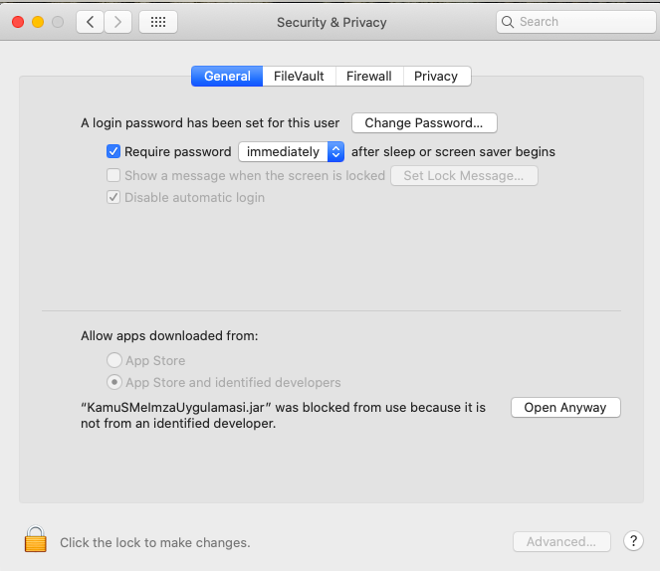This screenshot has height=571, width=660.
Task: Click Open Anyway for blocked jar
Action: click(565, 408)
